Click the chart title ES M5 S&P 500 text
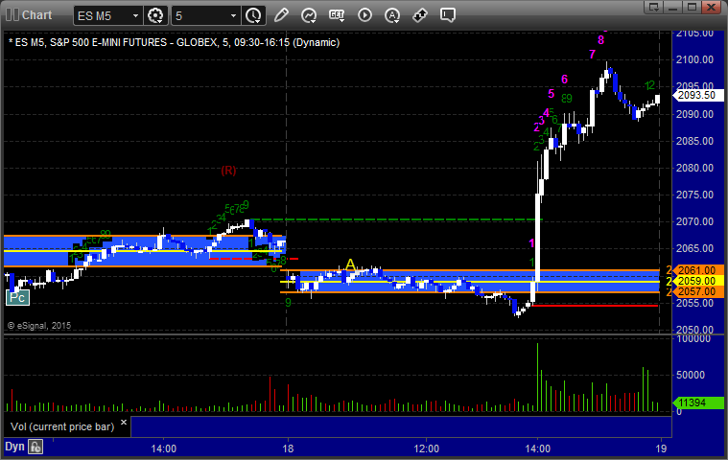The width and height of the screenshot is (728, 460). 175,43
